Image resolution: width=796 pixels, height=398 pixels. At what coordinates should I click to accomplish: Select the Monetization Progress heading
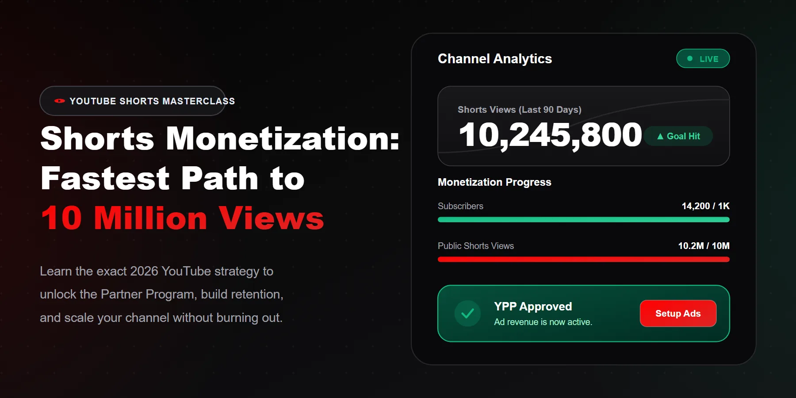pos(494,182)
